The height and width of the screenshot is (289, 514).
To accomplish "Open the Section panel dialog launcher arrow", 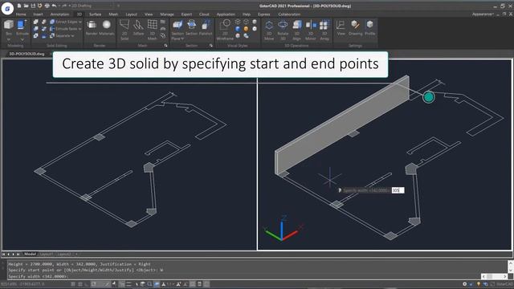I will point(210,46).
